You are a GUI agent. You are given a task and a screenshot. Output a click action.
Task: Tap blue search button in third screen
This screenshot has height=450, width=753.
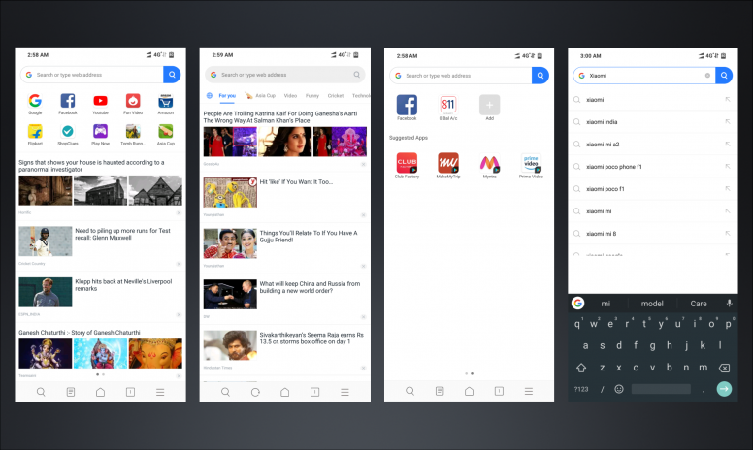pyautogui.click(x=540, y=76)
